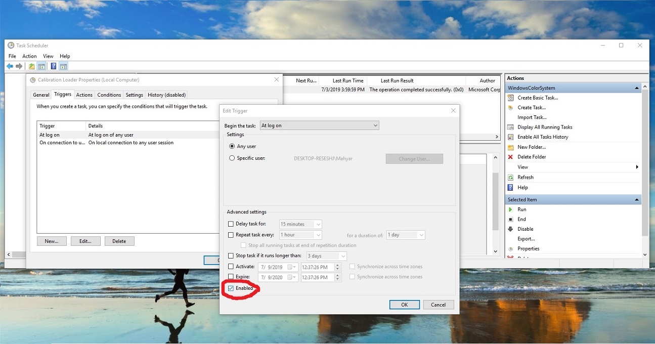Select the Specific user radio button
655x344 pixels.
(x=232, y=158)
